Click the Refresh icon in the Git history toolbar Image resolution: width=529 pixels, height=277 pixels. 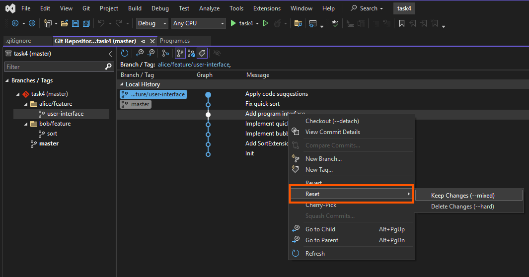click(125, 53)
